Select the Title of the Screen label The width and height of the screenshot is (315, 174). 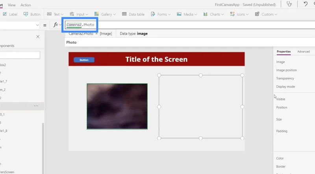[x=156, y=59]
